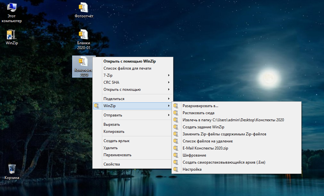Choose Переименовать from context menu
Viewport: 324px width, 196px height.
tap(132, 155)
